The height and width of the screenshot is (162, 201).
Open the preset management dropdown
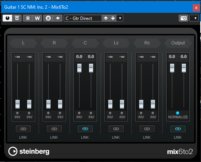(x=120, y=18)
